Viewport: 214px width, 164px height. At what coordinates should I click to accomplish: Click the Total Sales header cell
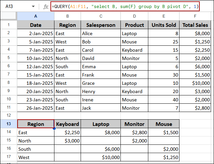(x=195, y=25)
